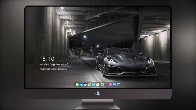This screenshot has height=110, width=196.
Task: Launch the clapperboard video app in the dock
Action: coord(94,85)
